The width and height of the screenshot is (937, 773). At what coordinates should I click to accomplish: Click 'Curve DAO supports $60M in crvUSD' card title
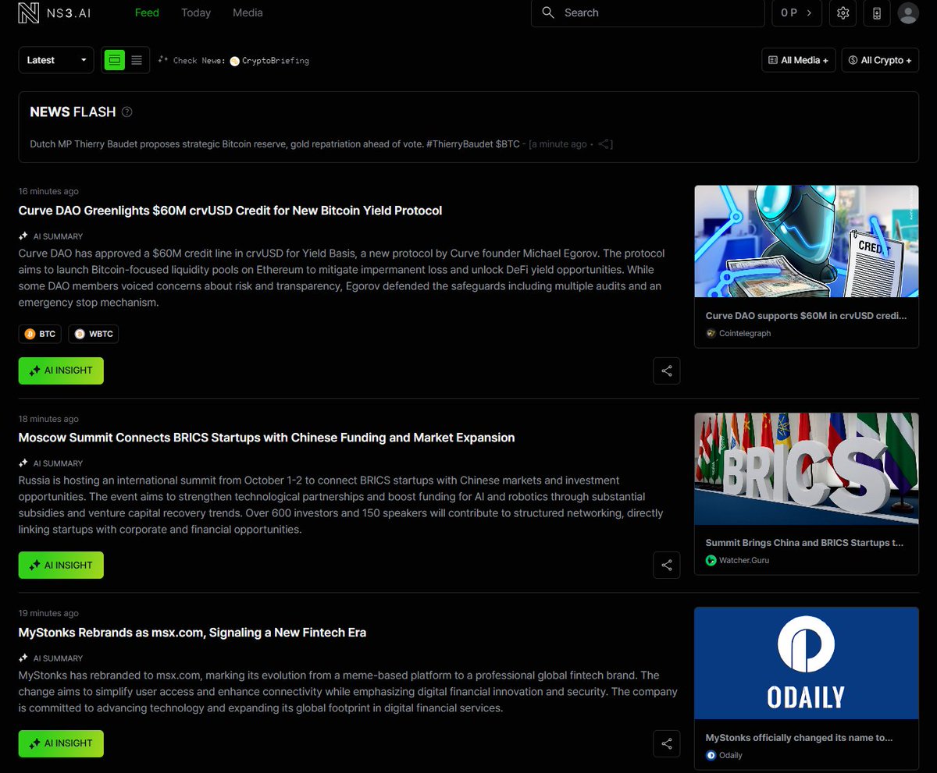tap(806, 316)
